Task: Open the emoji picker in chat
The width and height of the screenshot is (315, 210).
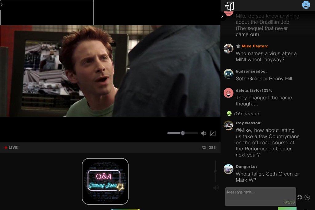Action: point(299,197)
